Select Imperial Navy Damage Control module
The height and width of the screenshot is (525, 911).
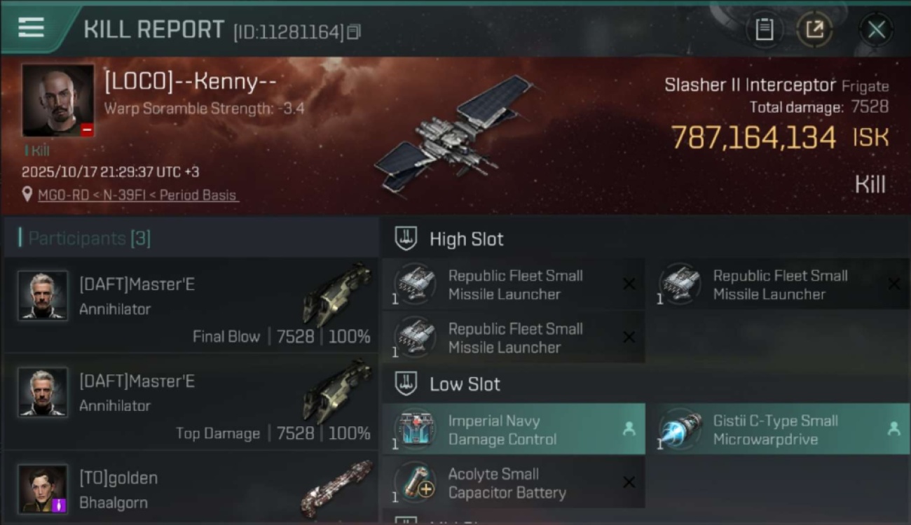[514, 429]
